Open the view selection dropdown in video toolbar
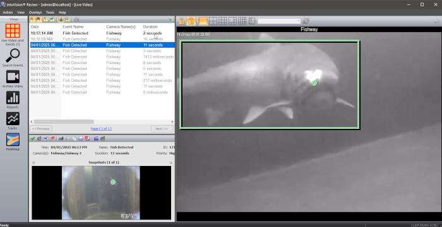This screenshot has height=227, width=442. coord(279,21)
